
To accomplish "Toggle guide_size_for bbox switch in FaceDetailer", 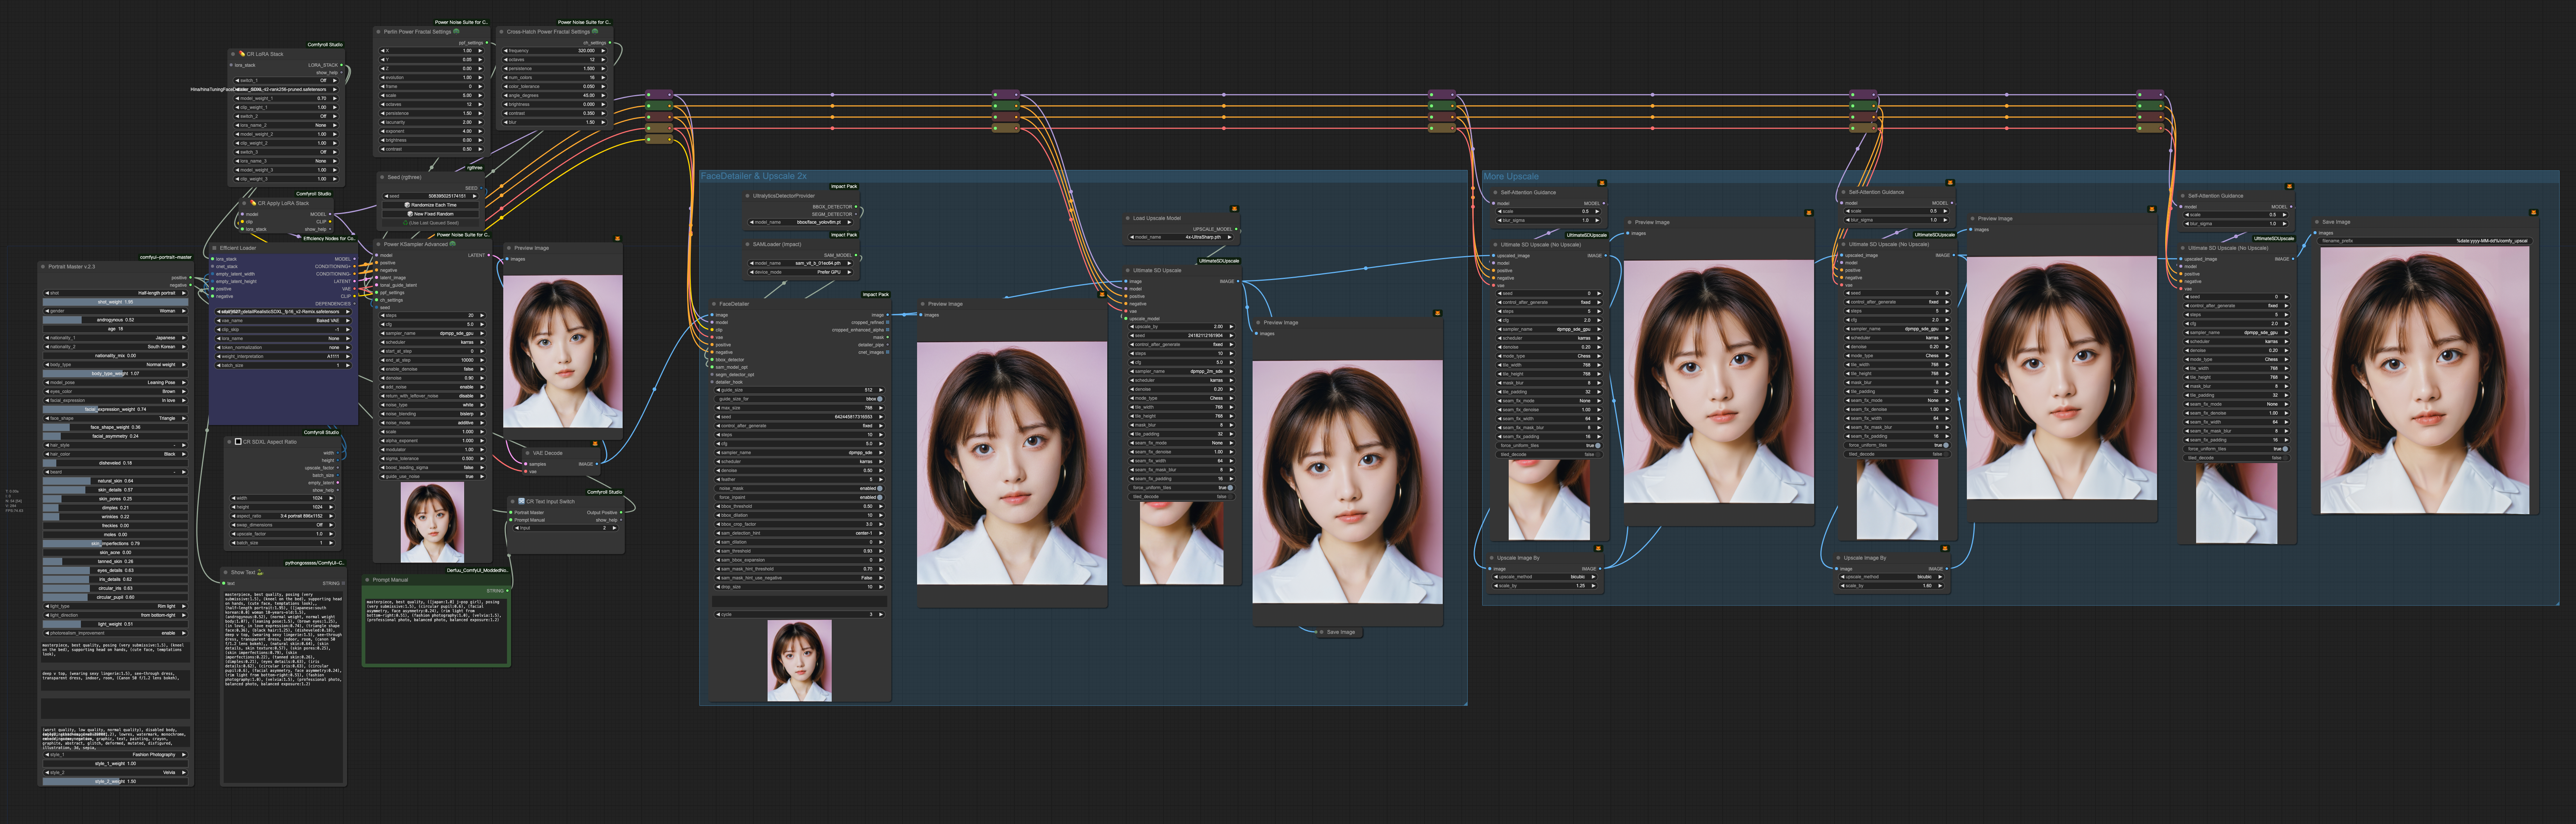I will coord(880,399).
